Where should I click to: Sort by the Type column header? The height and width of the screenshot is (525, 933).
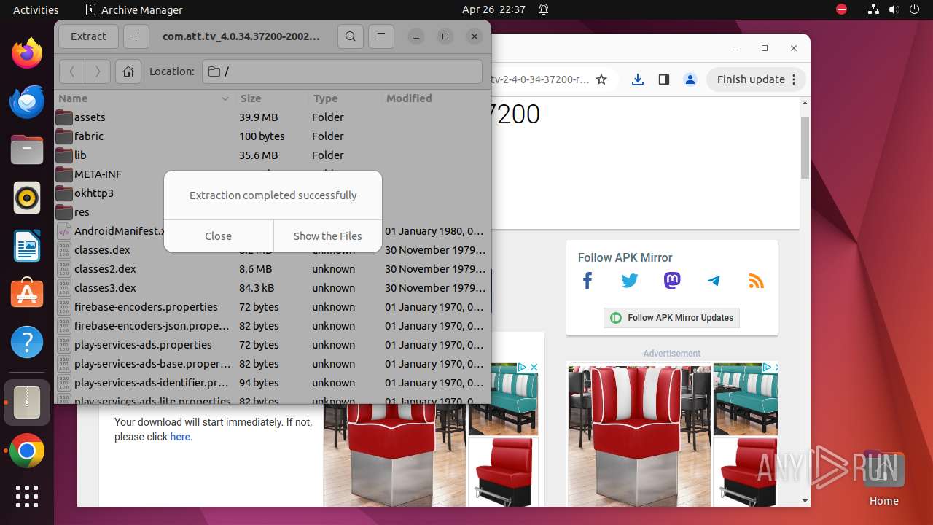tap(344, 98)
